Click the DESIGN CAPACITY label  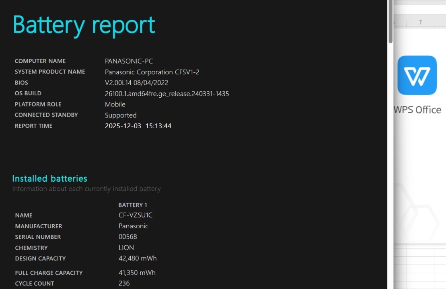[x=40, y=258]
